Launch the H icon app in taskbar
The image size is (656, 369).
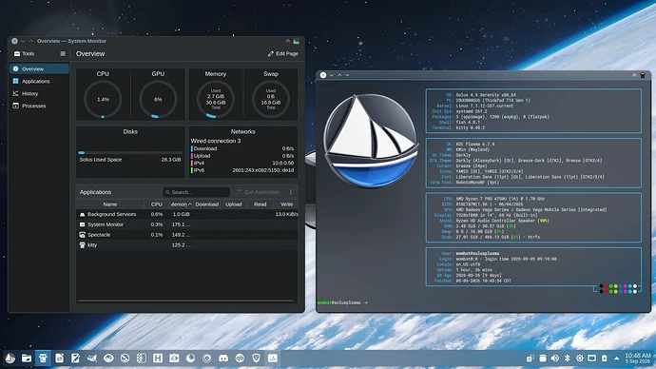158,359
